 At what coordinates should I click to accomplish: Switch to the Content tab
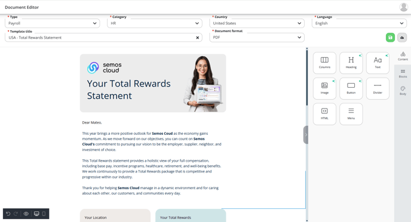click(x=403, y=56)
